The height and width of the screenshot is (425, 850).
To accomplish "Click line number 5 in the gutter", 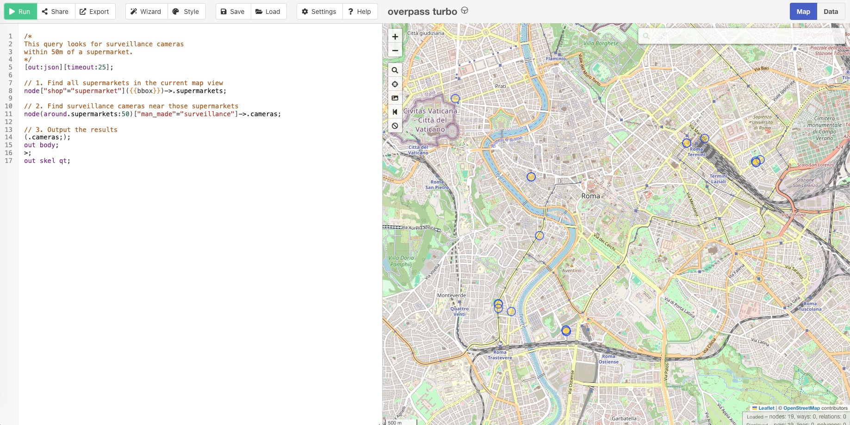I will pyautogui.click(x=10, y=67).
